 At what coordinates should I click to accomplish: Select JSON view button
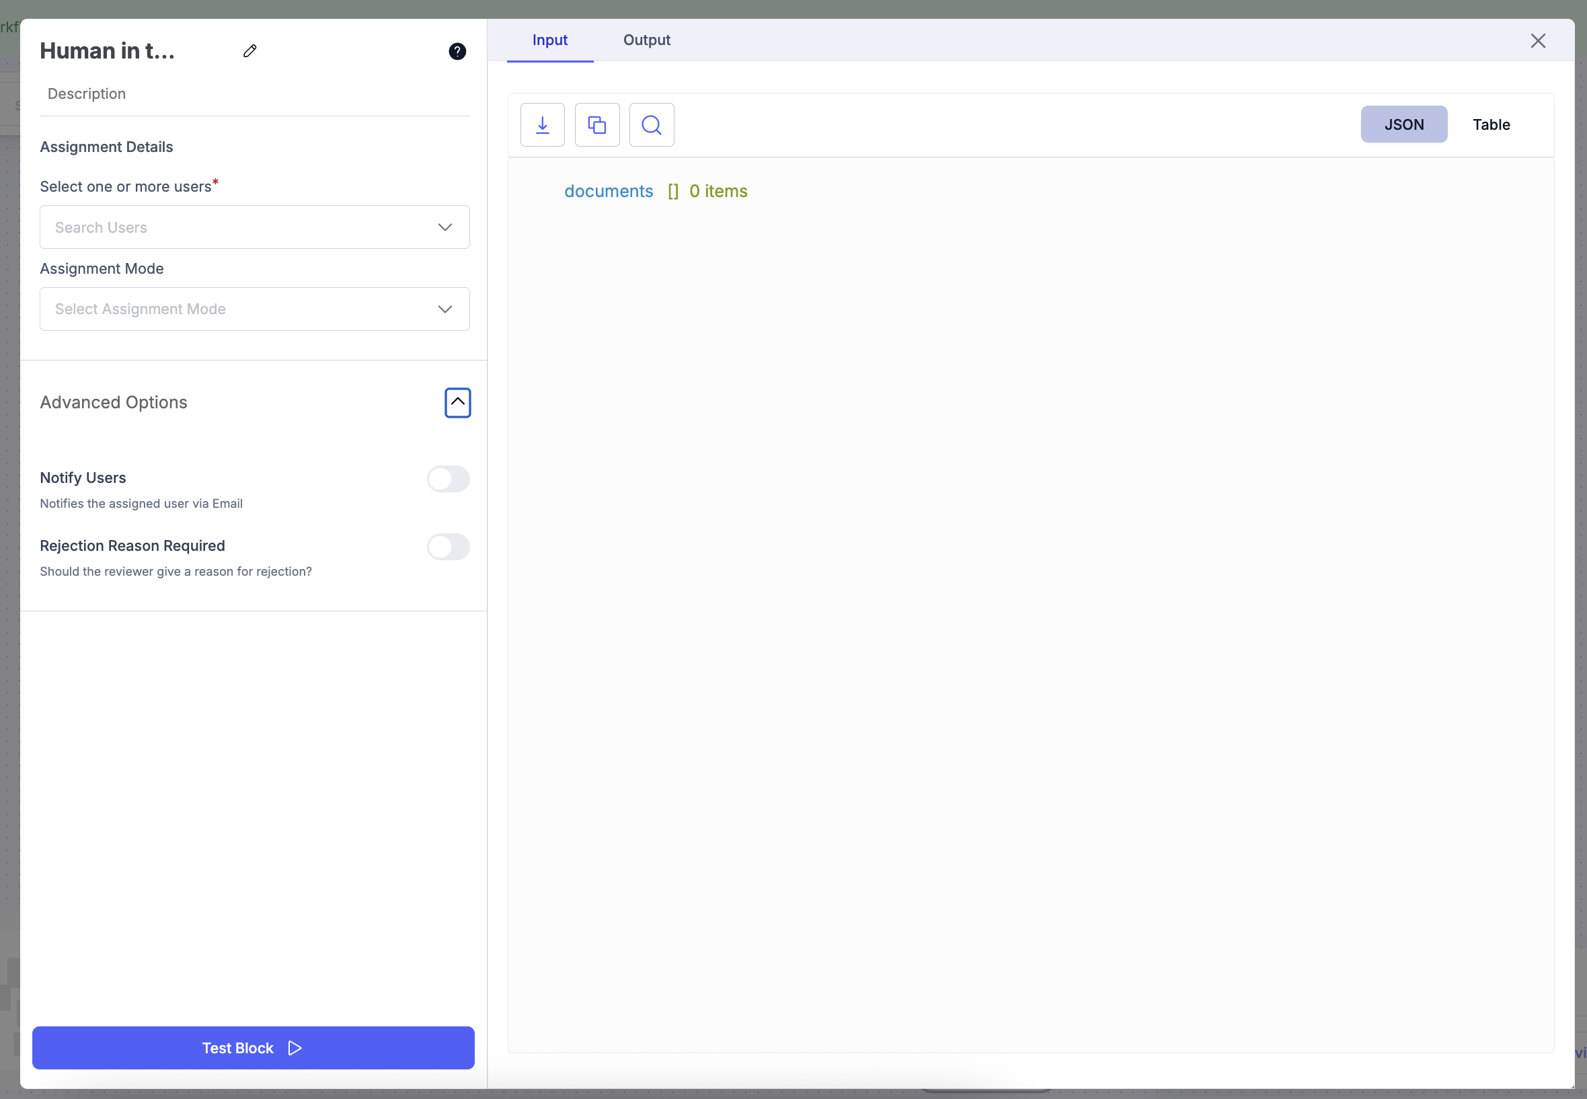tap(1403, 124)
